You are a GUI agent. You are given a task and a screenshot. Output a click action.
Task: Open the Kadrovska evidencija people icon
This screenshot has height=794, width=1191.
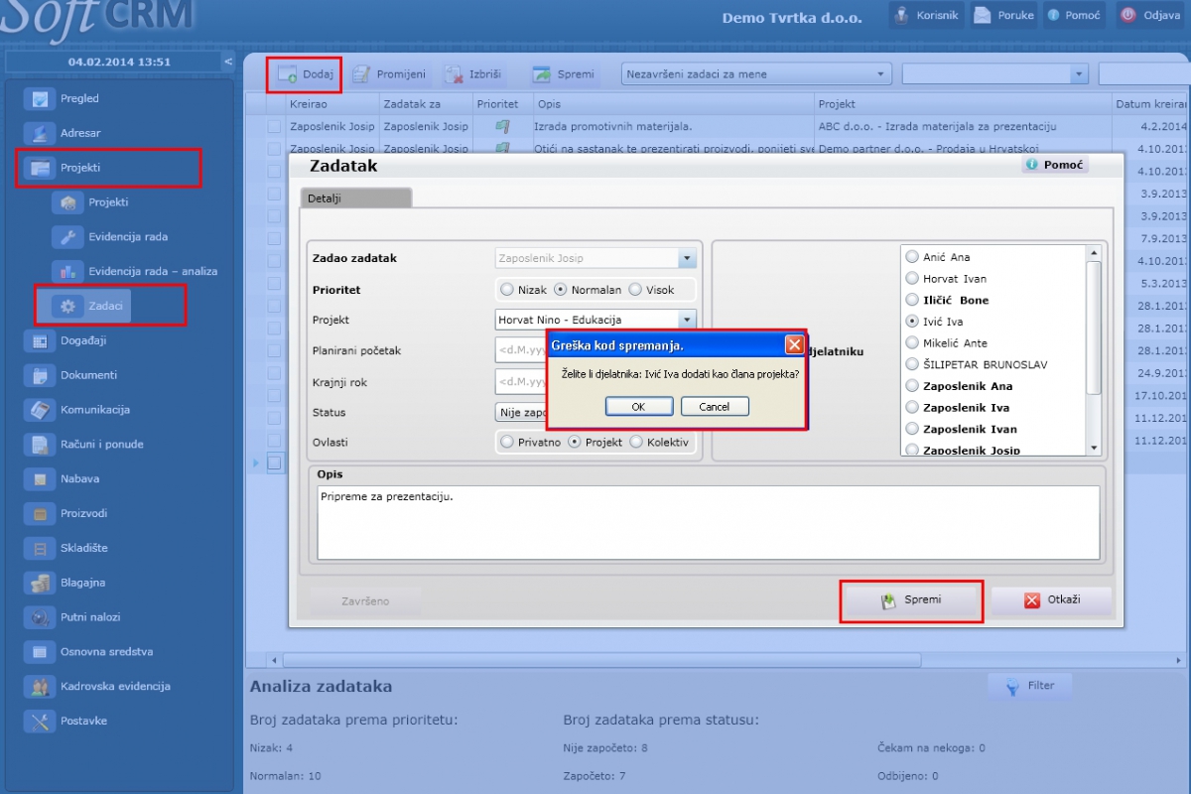pyautogui.click(x=40, y=686)
